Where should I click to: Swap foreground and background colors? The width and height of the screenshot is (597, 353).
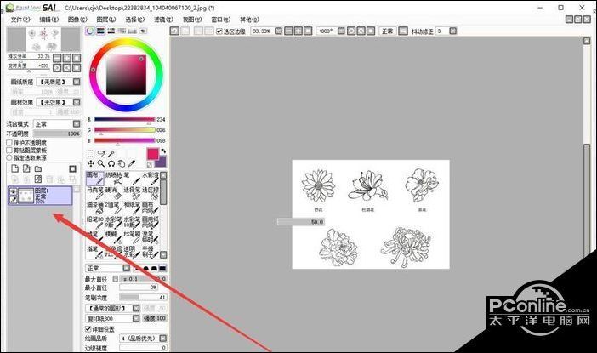[x=163, y=151]
